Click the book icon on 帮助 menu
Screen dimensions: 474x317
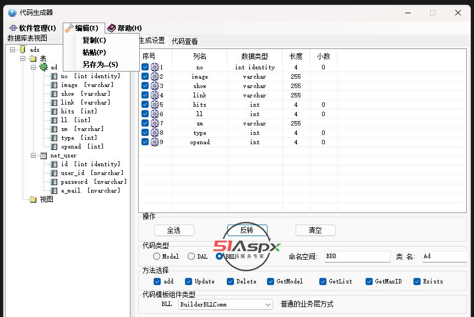coord(112,28)
